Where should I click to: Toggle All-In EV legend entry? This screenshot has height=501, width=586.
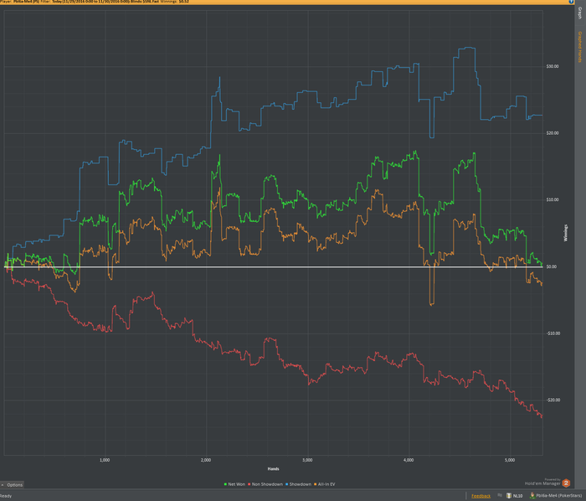tap(325, 484)
